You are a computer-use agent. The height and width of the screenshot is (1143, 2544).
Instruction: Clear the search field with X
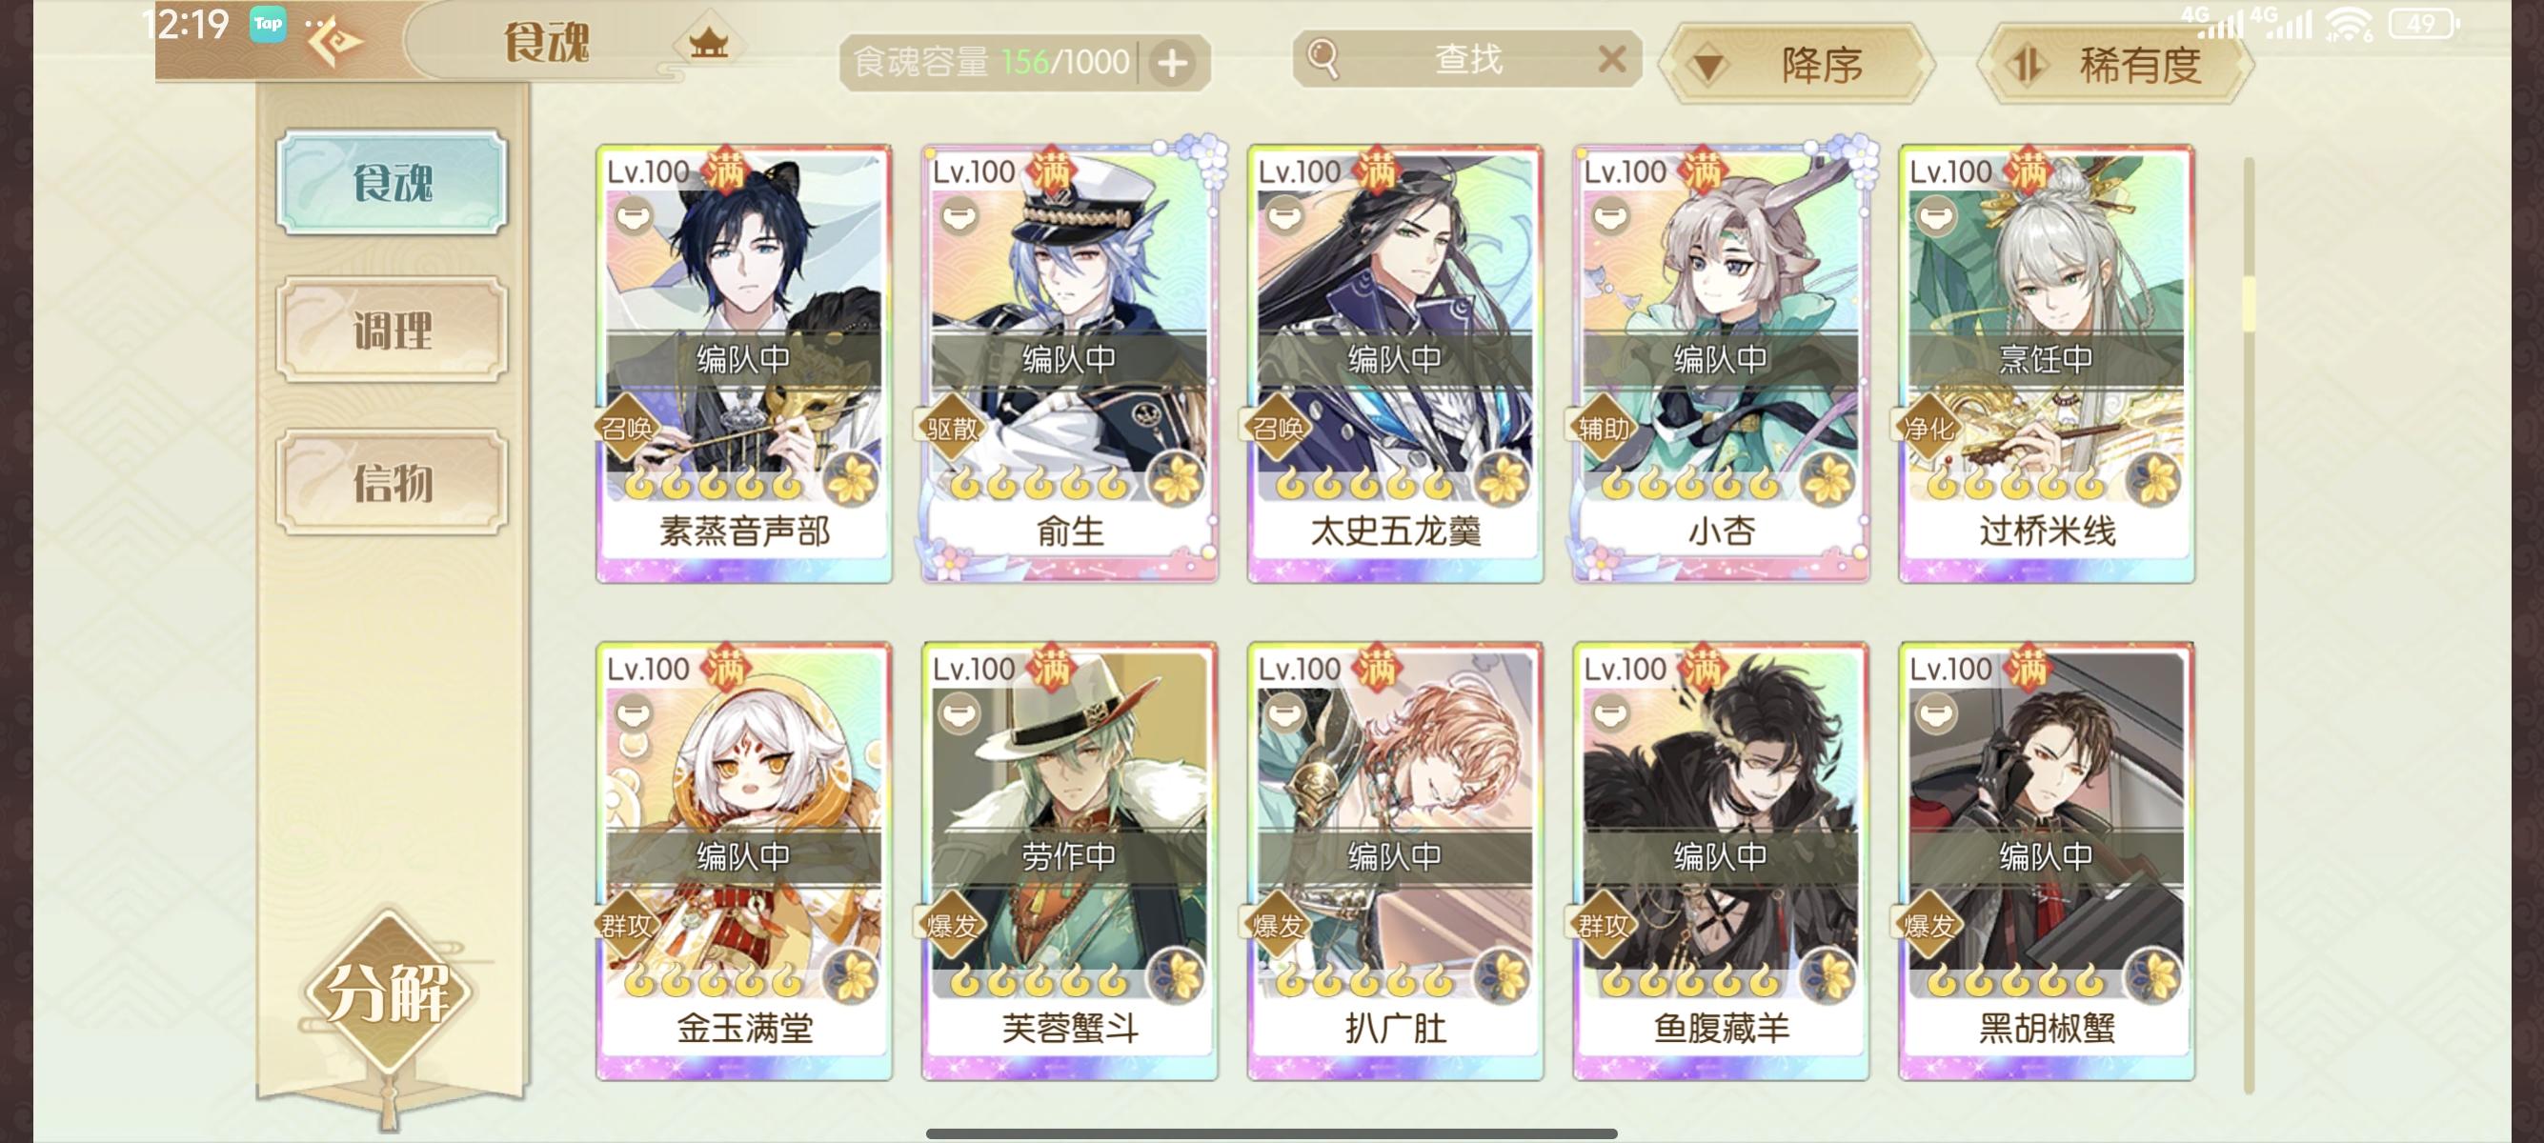point(1612,60)
